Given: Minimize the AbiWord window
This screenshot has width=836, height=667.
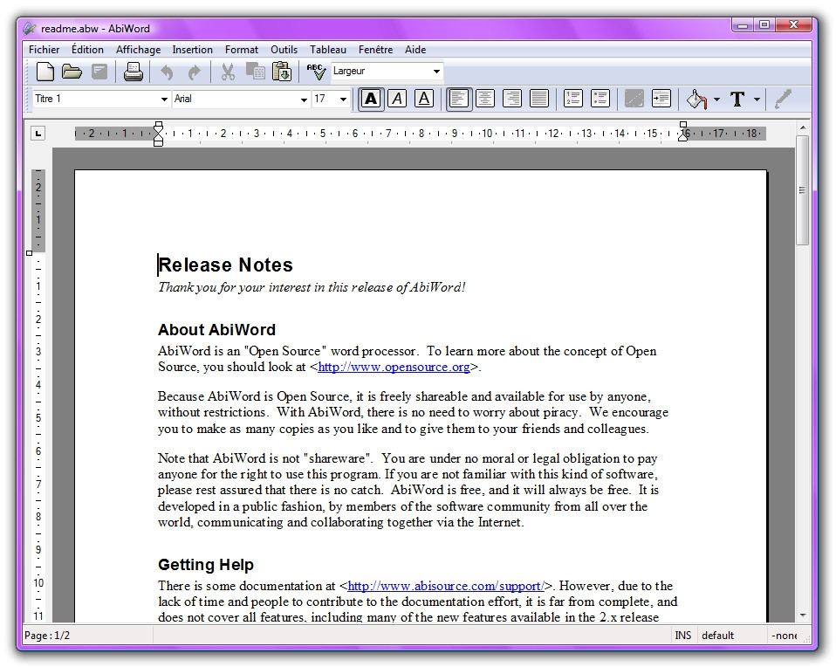Looking at the screenshot, I should (x=743, y=24).
